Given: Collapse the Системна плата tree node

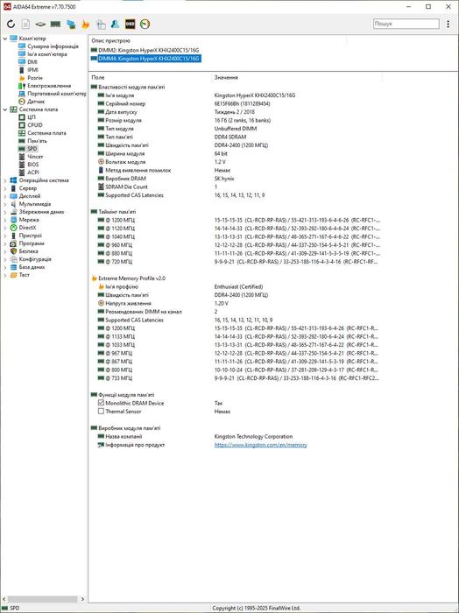Looking at the screenshot, I should pyautogui.click(x=4, y=109).
